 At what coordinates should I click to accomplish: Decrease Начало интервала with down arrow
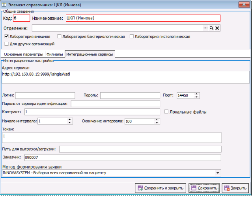[70, 123]
